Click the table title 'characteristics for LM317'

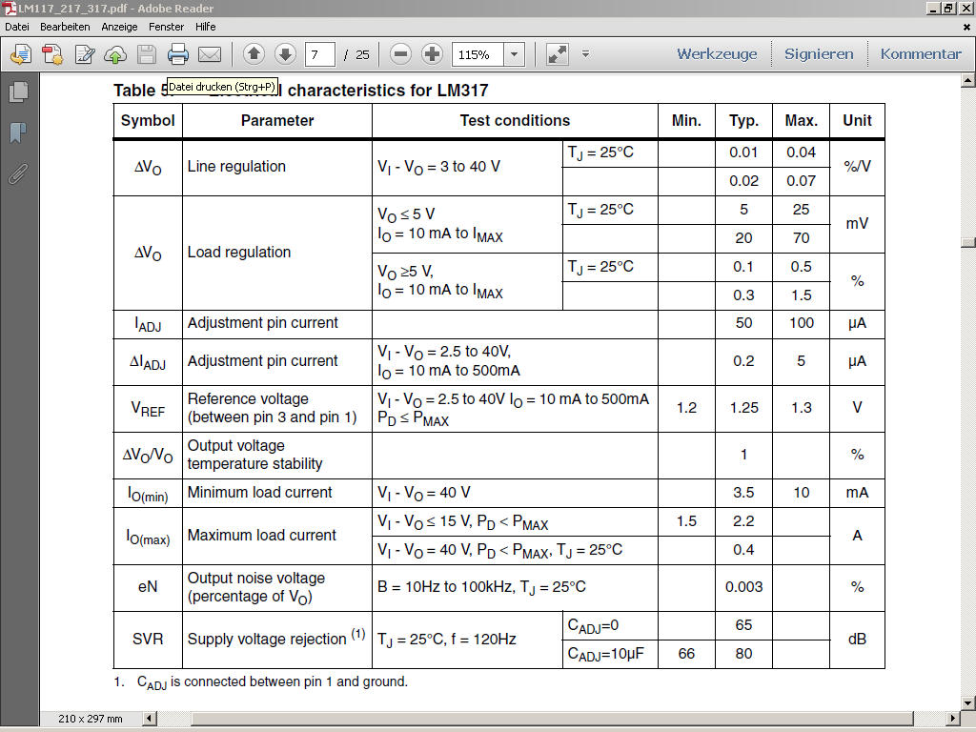point(388,91)
